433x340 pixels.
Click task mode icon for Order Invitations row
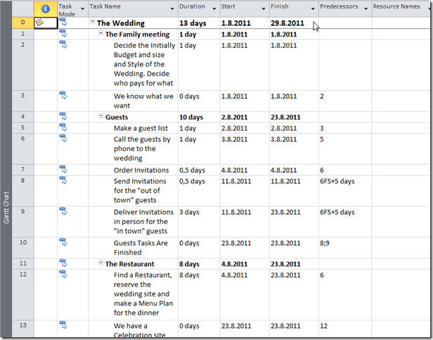63,169
